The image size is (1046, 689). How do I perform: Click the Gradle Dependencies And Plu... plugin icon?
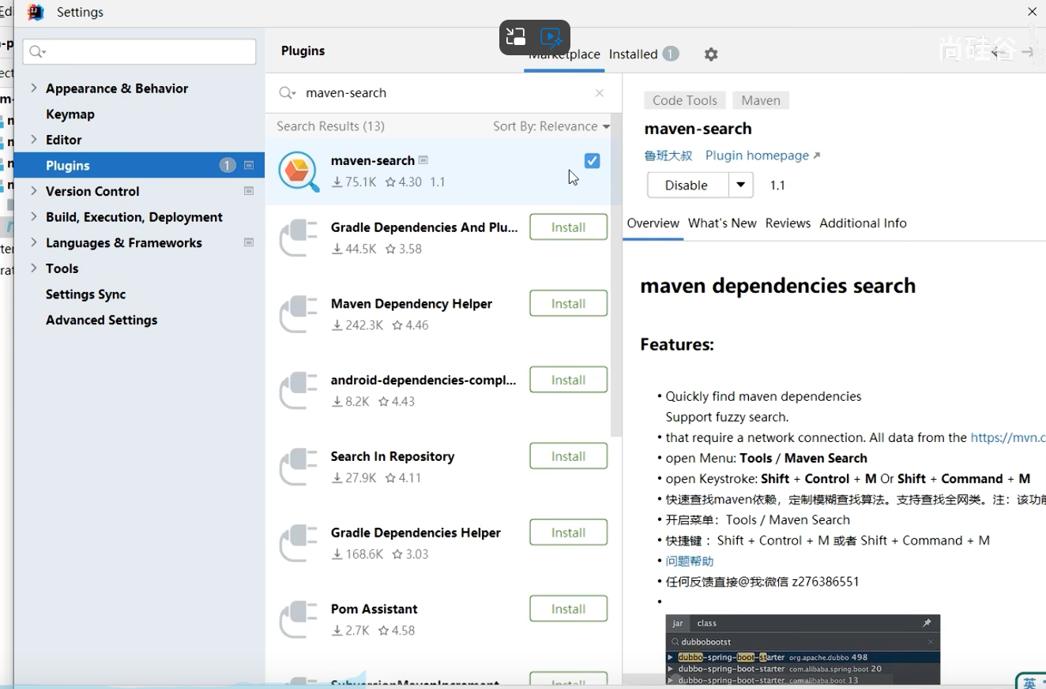[x=299, y=238]
